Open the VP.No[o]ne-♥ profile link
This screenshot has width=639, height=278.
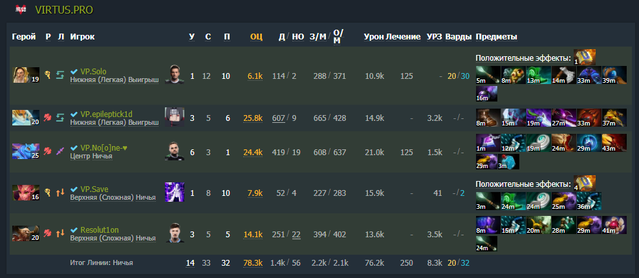point(104,148)
